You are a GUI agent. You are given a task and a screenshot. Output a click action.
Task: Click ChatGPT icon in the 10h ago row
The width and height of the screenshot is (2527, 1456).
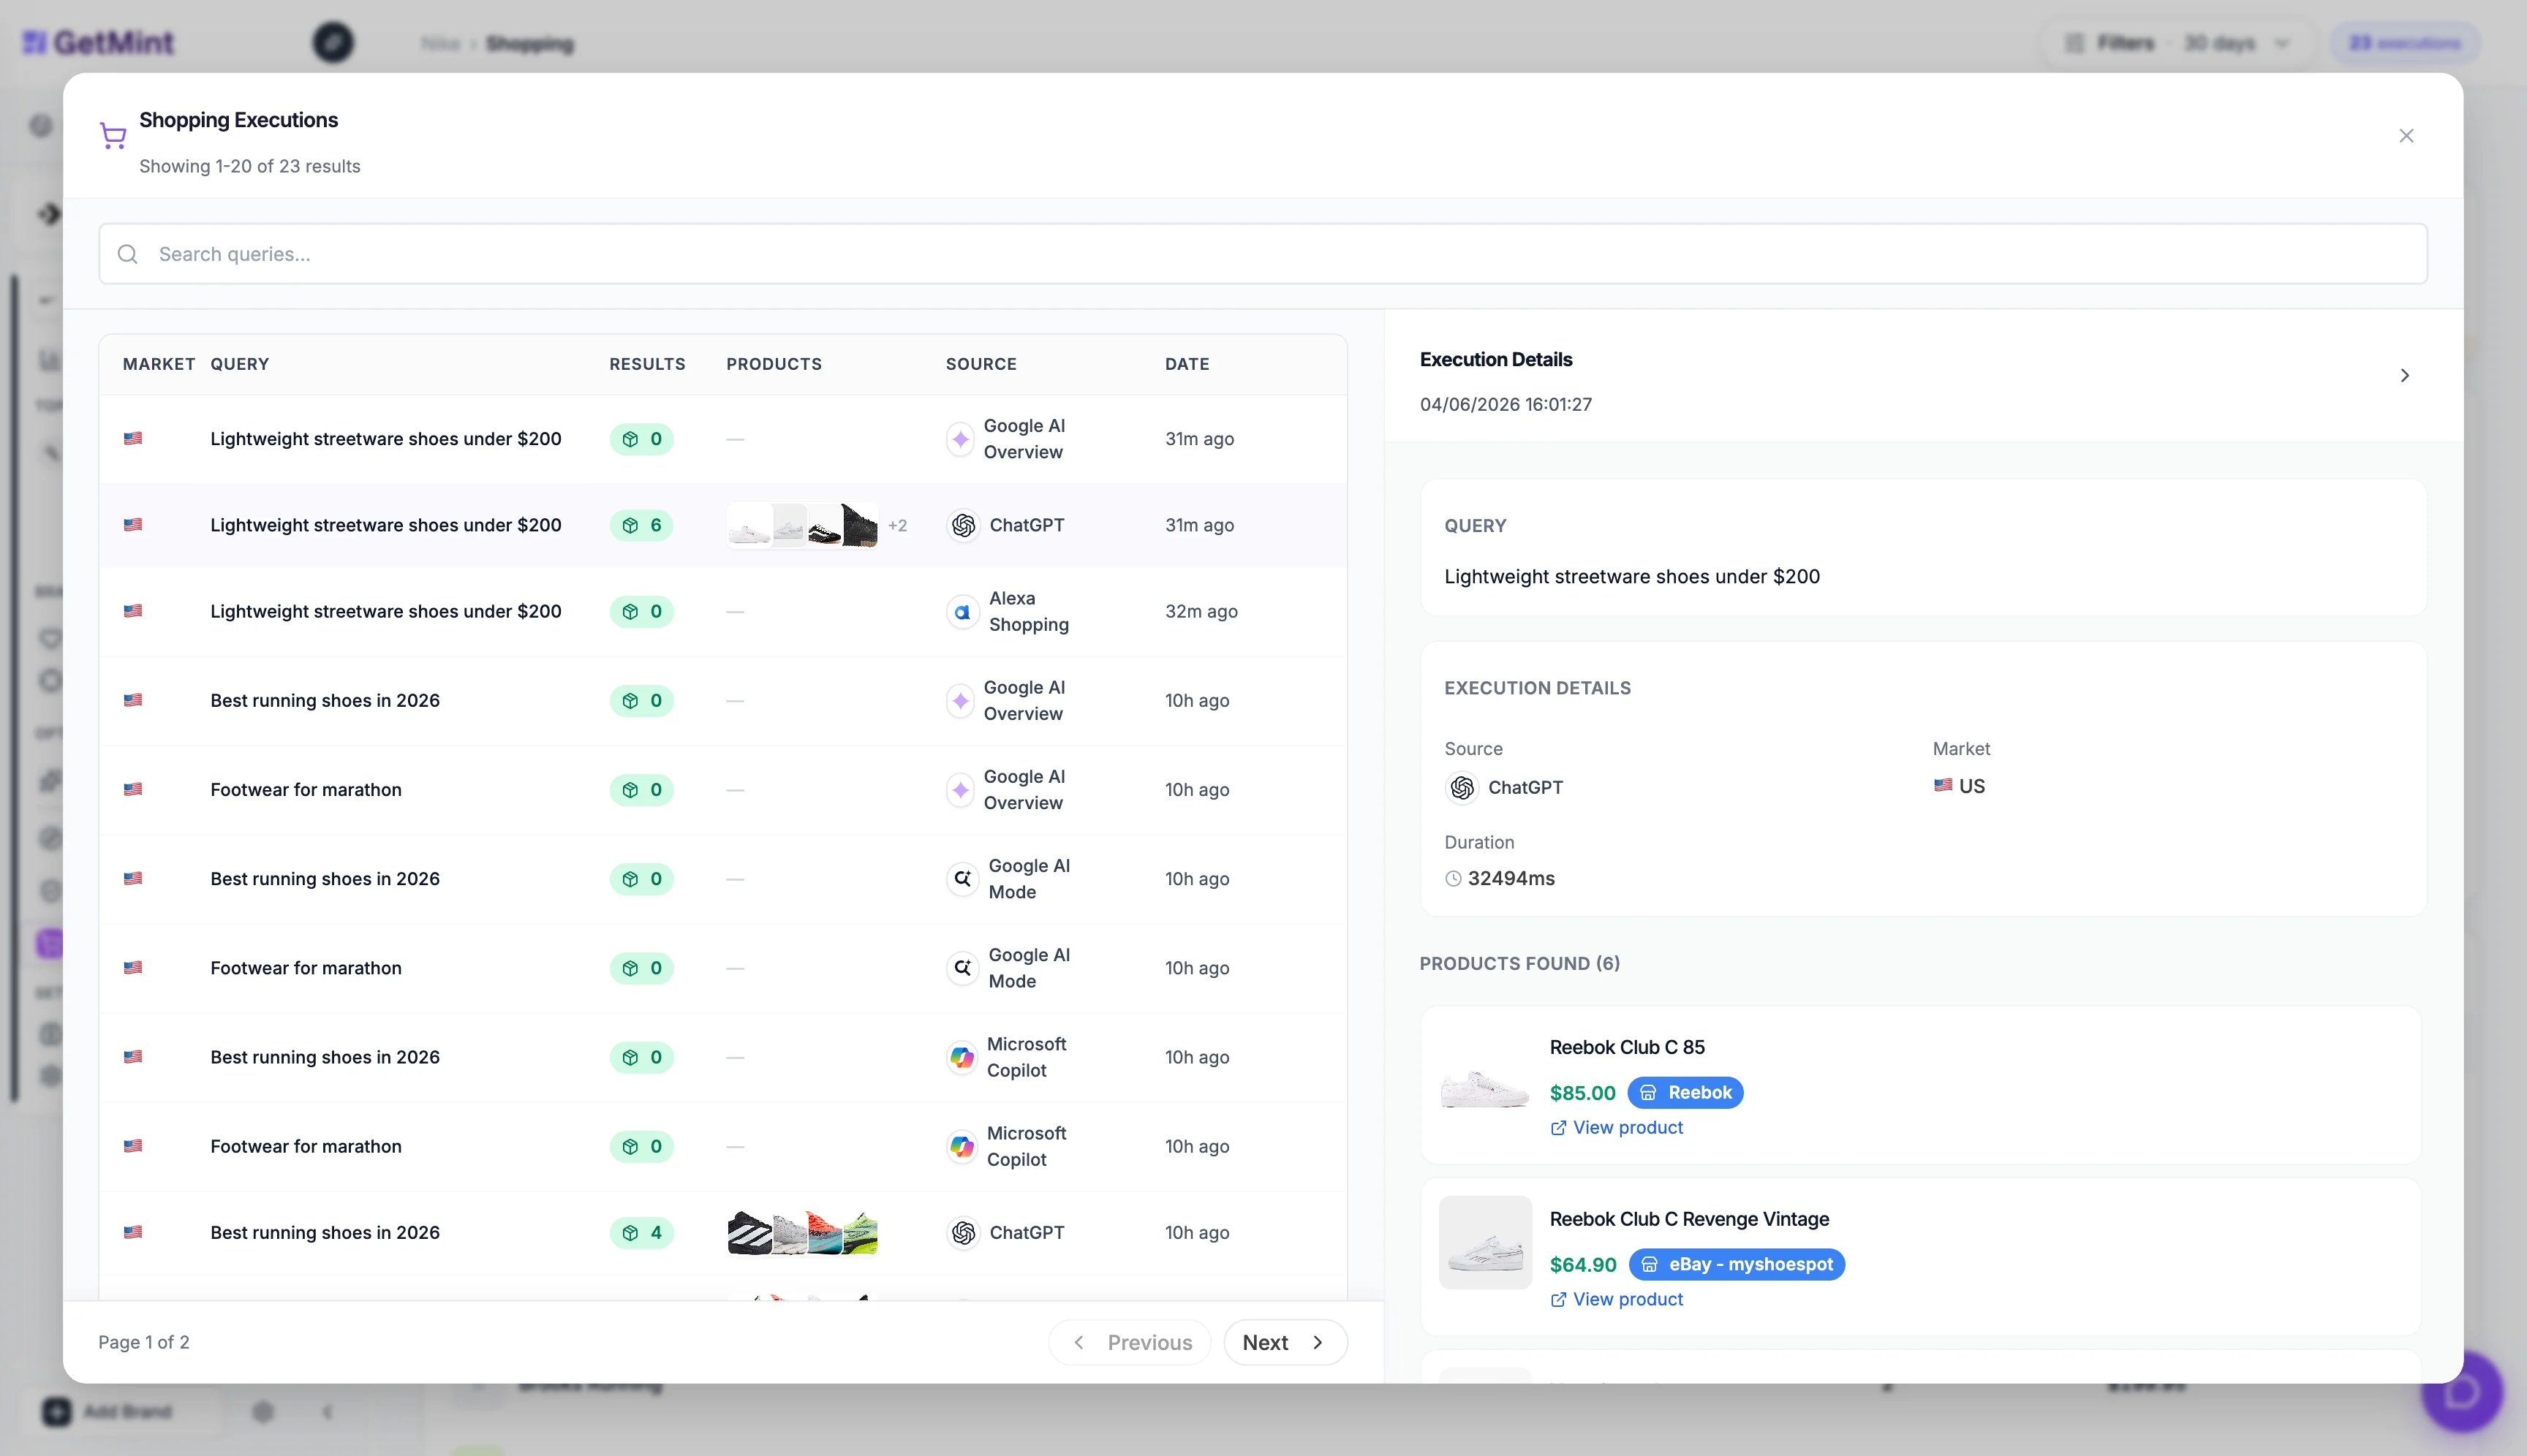(x=964, y=1232)
